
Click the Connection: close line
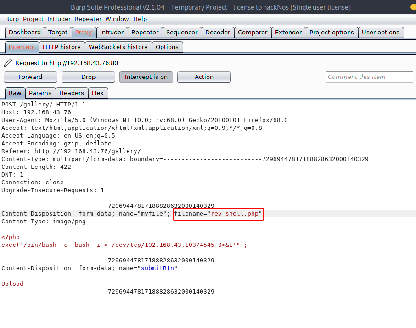click(32, 183)
